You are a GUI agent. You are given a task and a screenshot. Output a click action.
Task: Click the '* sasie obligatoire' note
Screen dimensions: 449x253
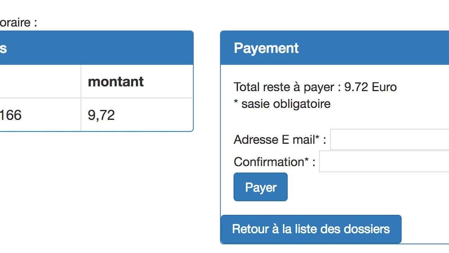[x=282, y=104]
